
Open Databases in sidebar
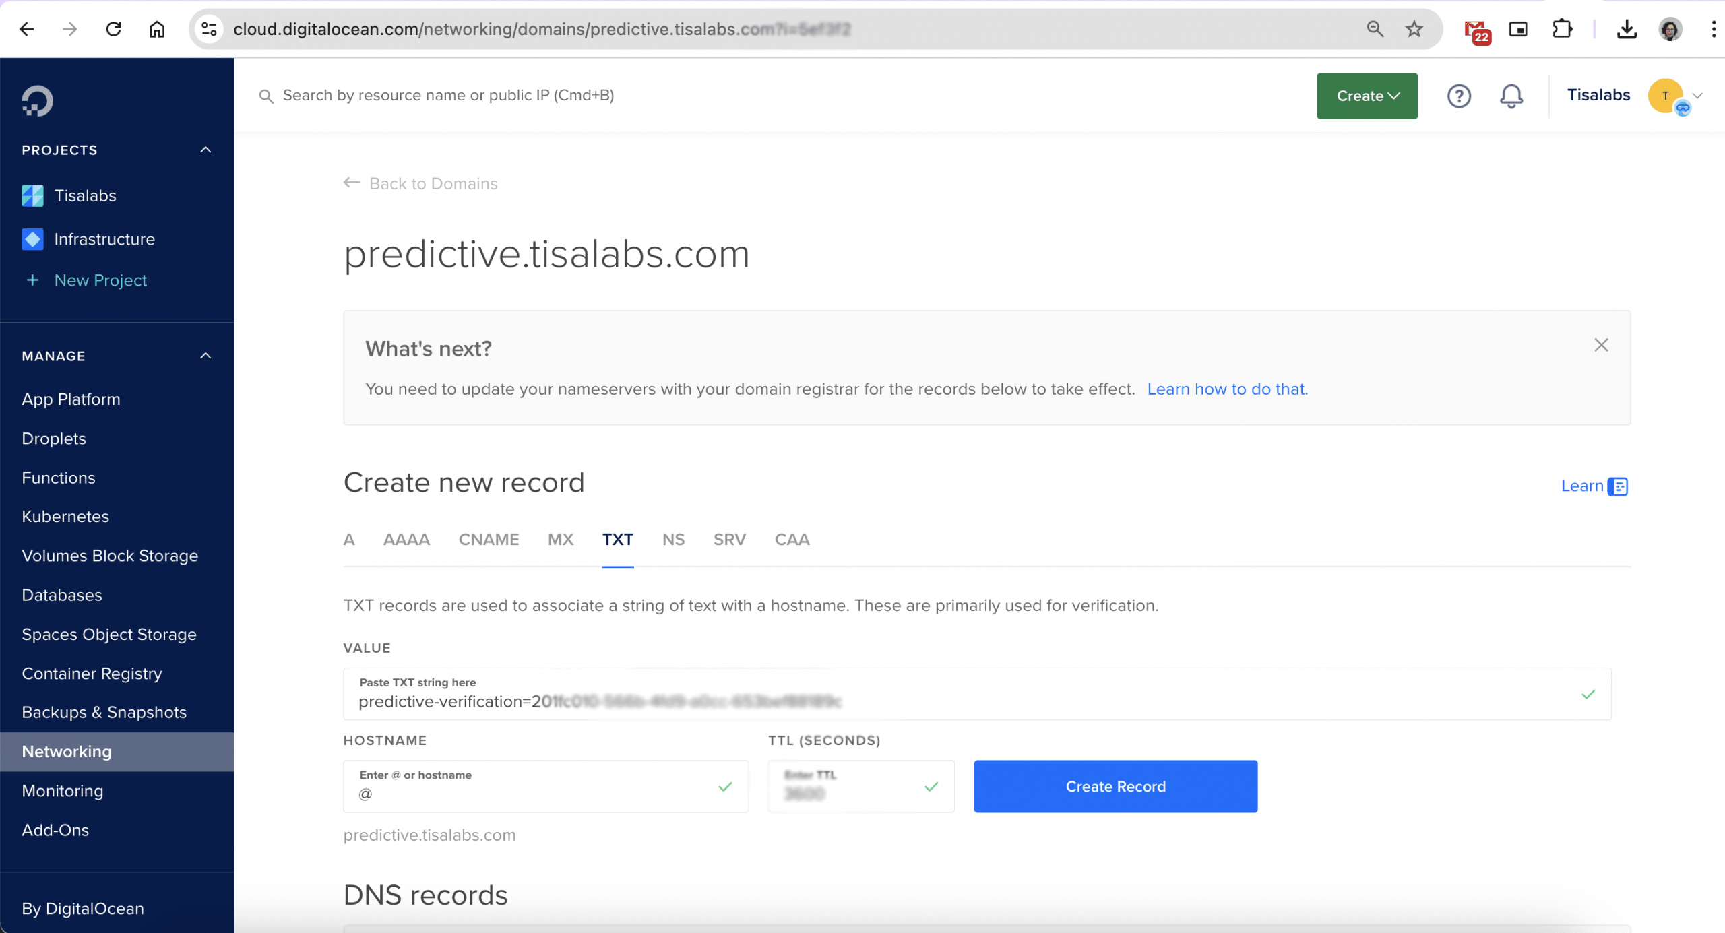62,595
